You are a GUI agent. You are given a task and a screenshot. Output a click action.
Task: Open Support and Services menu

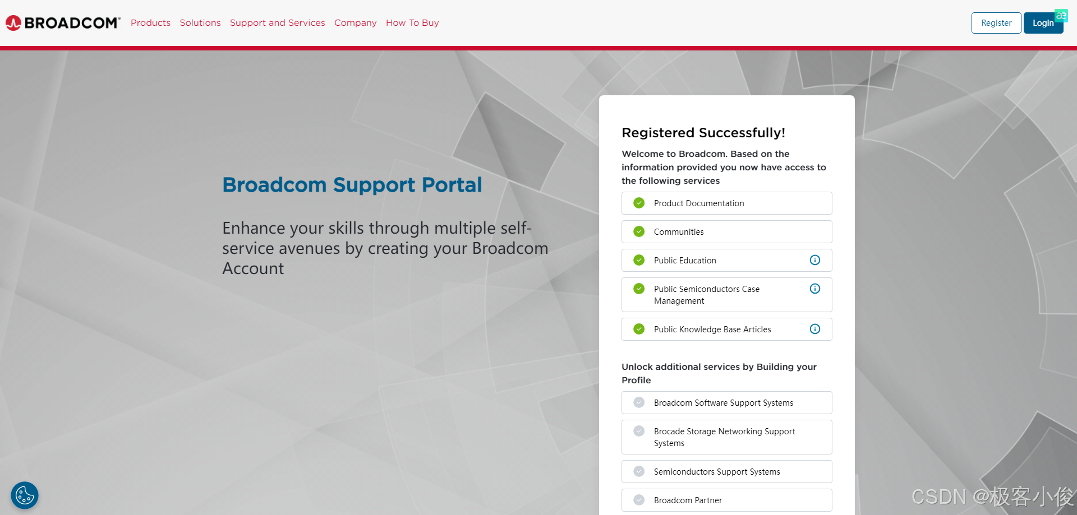point(277,23)
